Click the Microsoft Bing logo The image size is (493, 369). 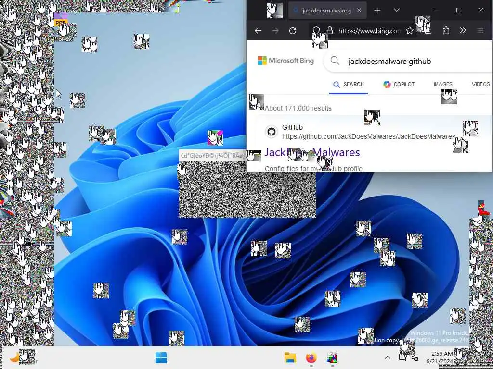tap(286, 61)
